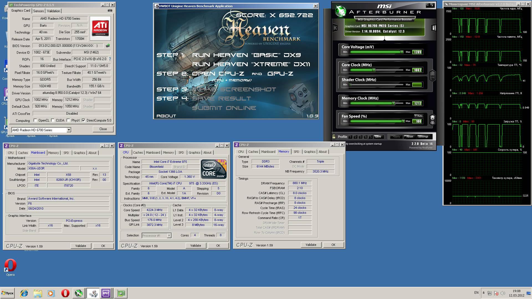Click the Memory Clock value field 1212
Viewport: 532px width, 299px height.
click(417, 103)
